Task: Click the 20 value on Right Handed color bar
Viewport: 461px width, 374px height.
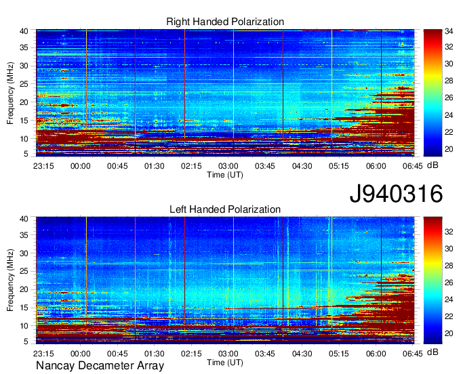Action: [x=449, y=149]
